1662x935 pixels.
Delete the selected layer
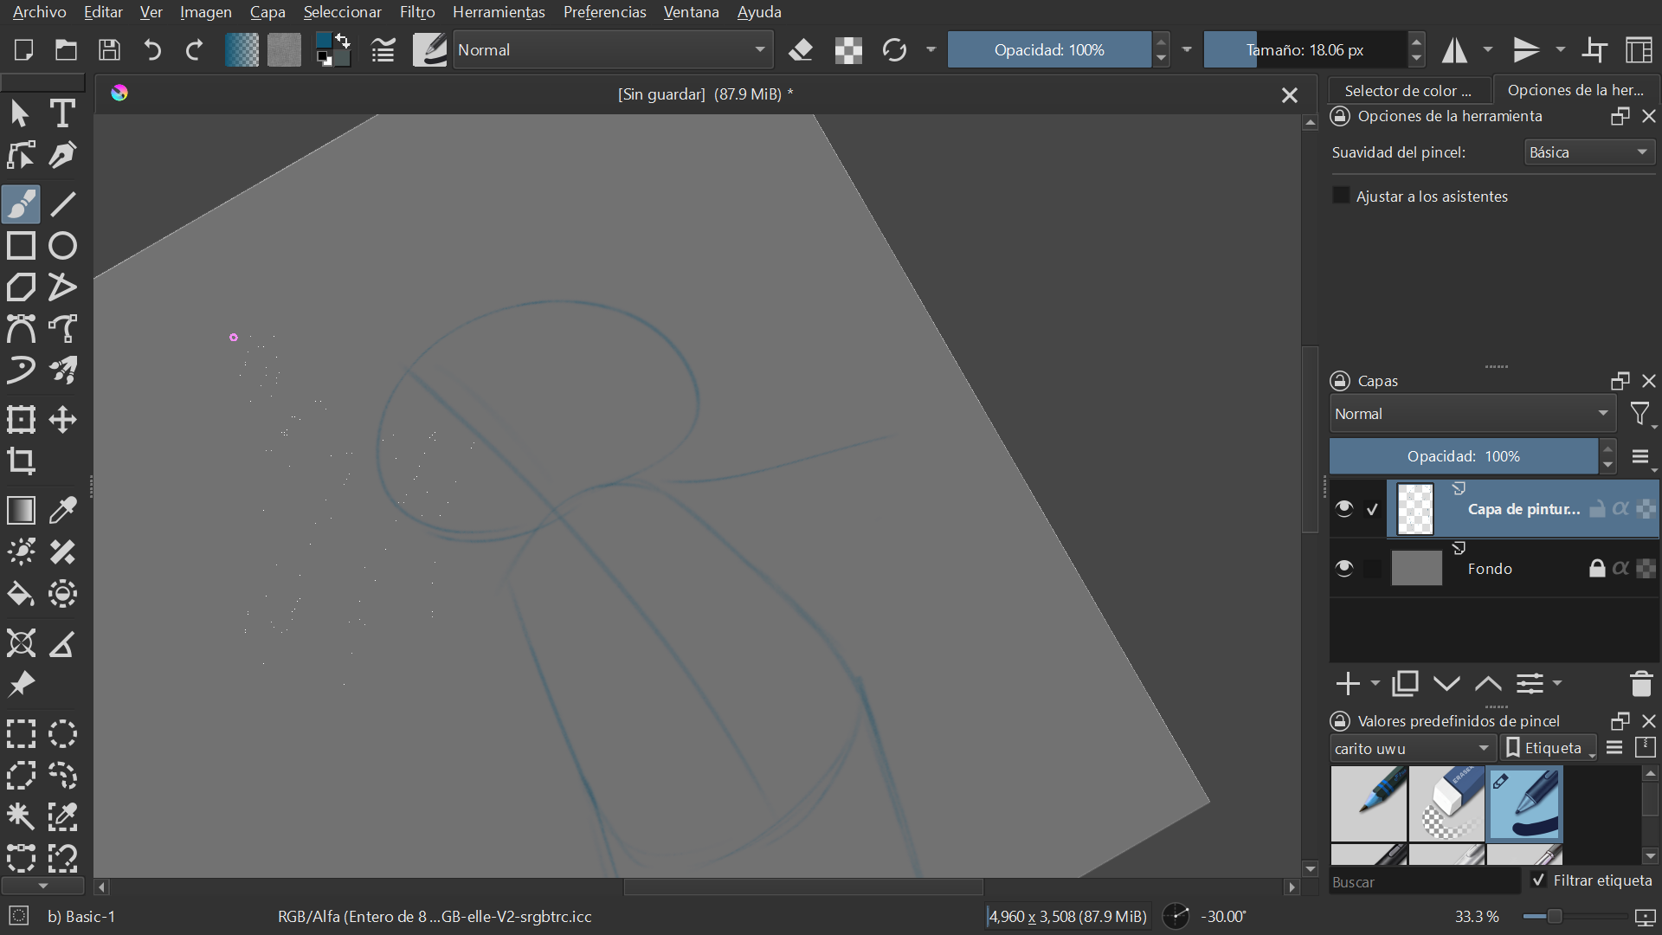[x=1641, y=684]
